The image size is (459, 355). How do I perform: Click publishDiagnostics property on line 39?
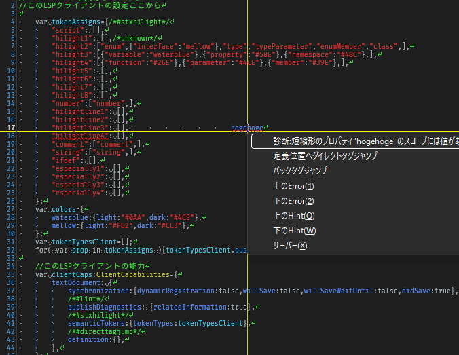(x=105, y=307)
